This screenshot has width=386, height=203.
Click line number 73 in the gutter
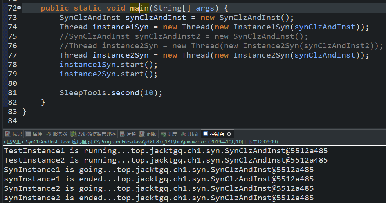(x=12, y=18)
